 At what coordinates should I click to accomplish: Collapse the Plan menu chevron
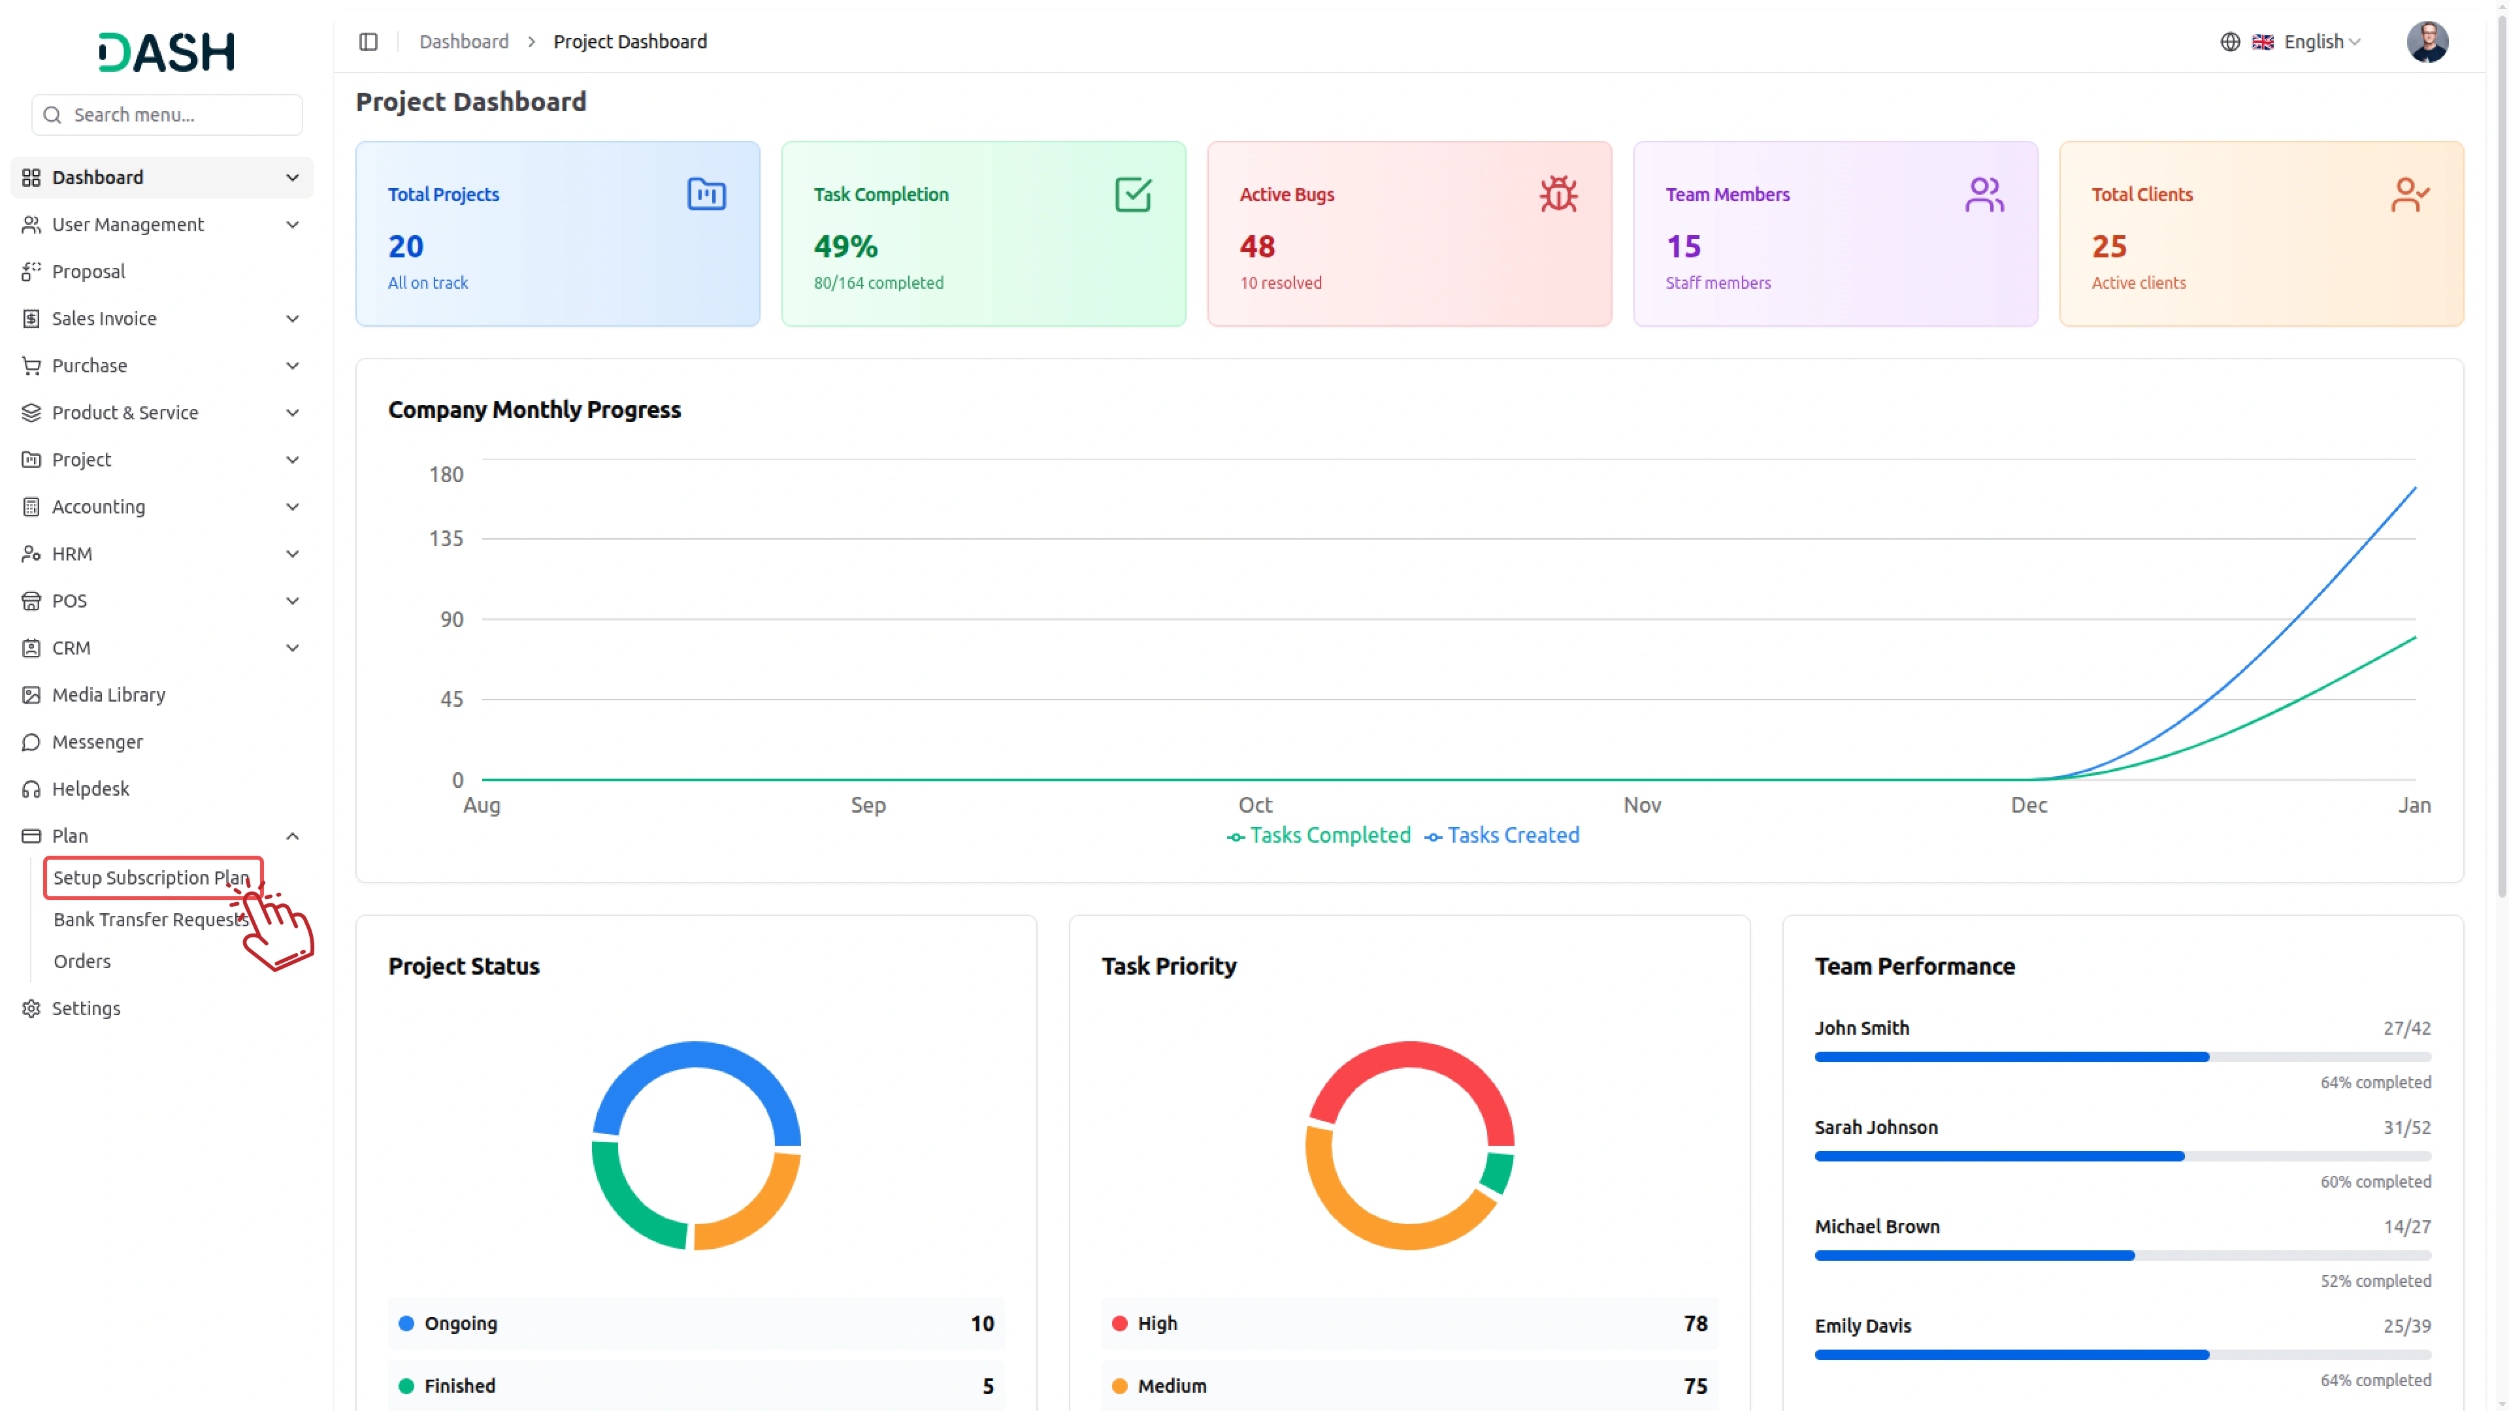pos(292,836)
